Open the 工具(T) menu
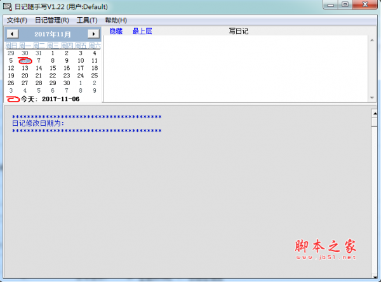Viewport: 381px width, 282px height. 87,20
